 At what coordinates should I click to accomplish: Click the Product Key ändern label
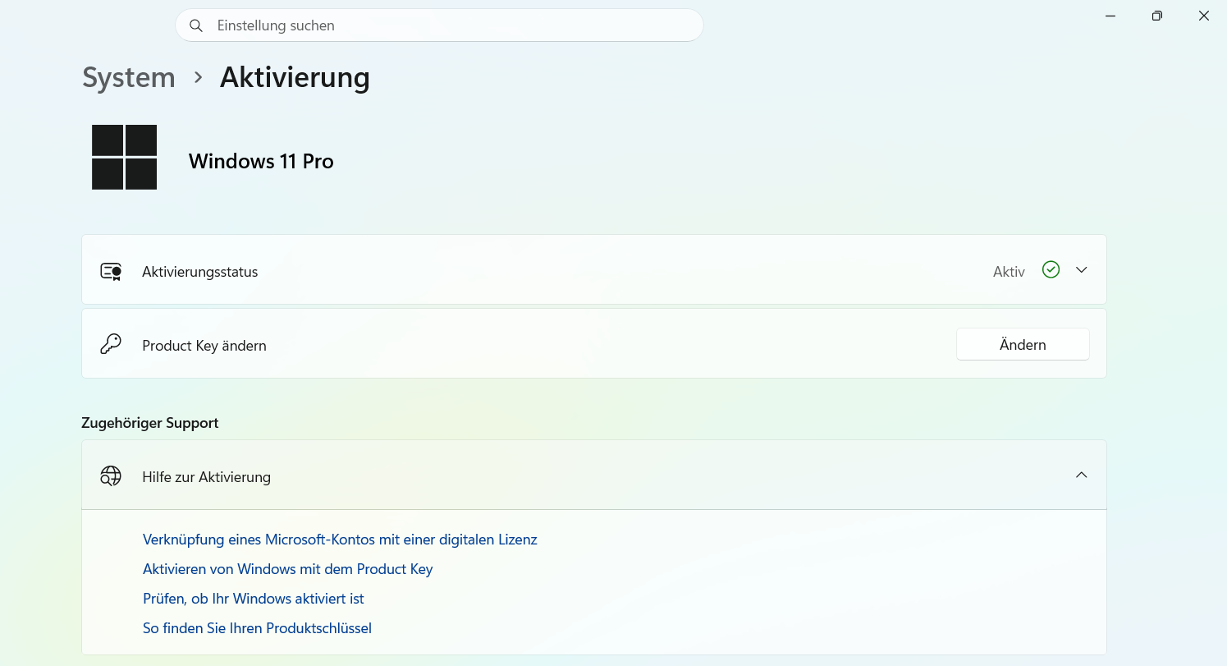(x=204, y=346)
